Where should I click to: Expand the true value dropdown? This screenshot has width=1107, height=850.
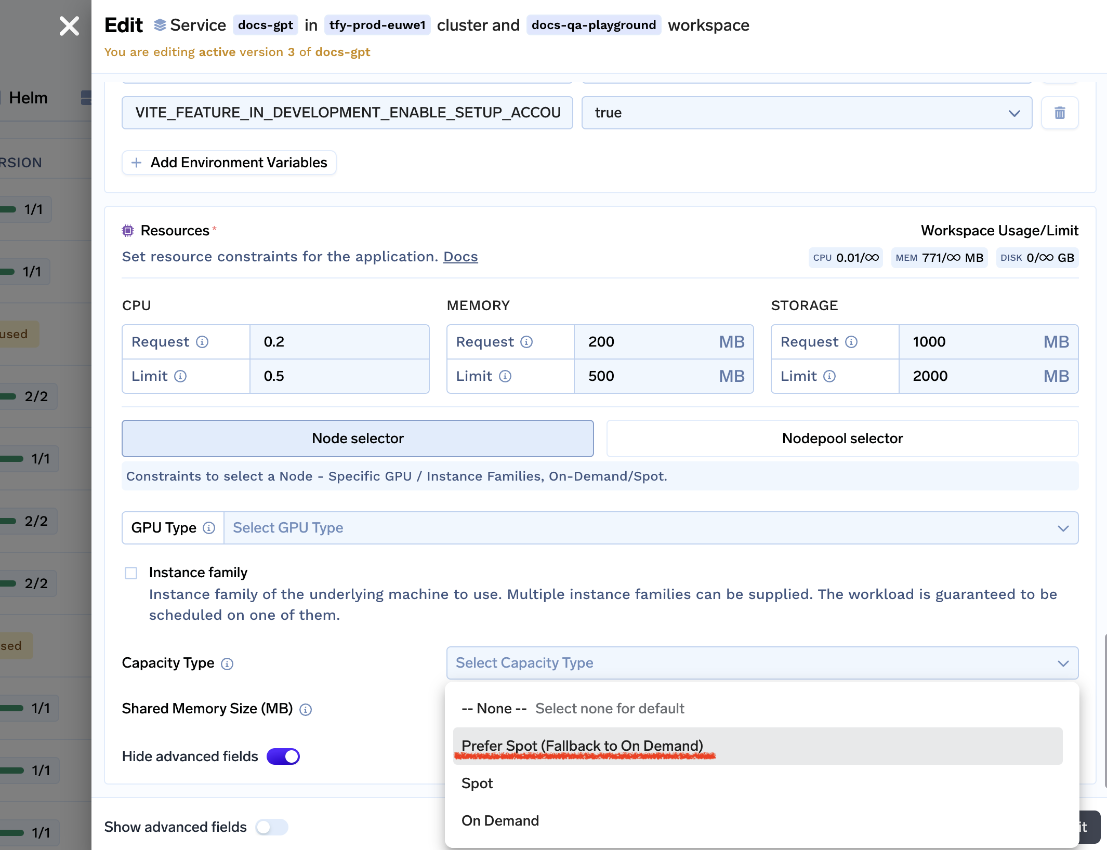click(1013, 113)
